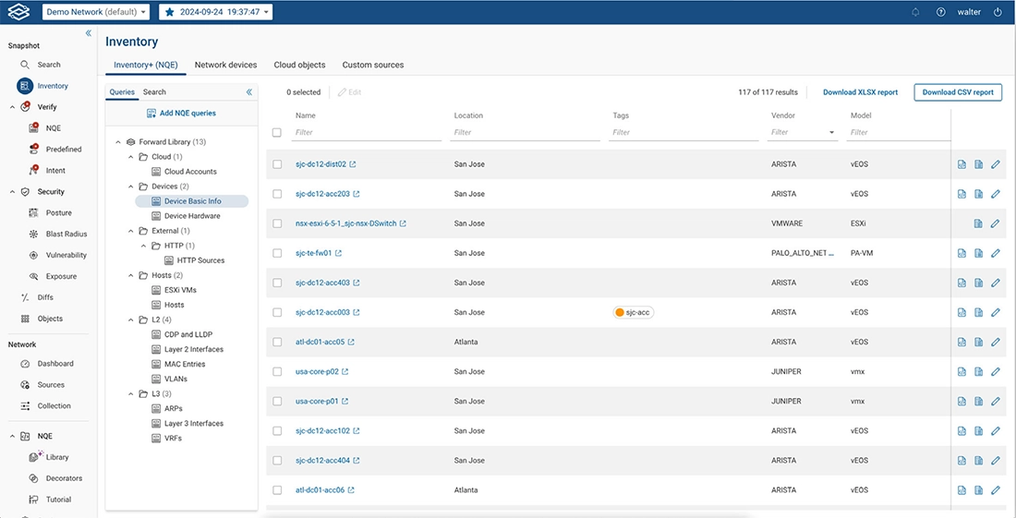Open Sources page

coord(51,385)
